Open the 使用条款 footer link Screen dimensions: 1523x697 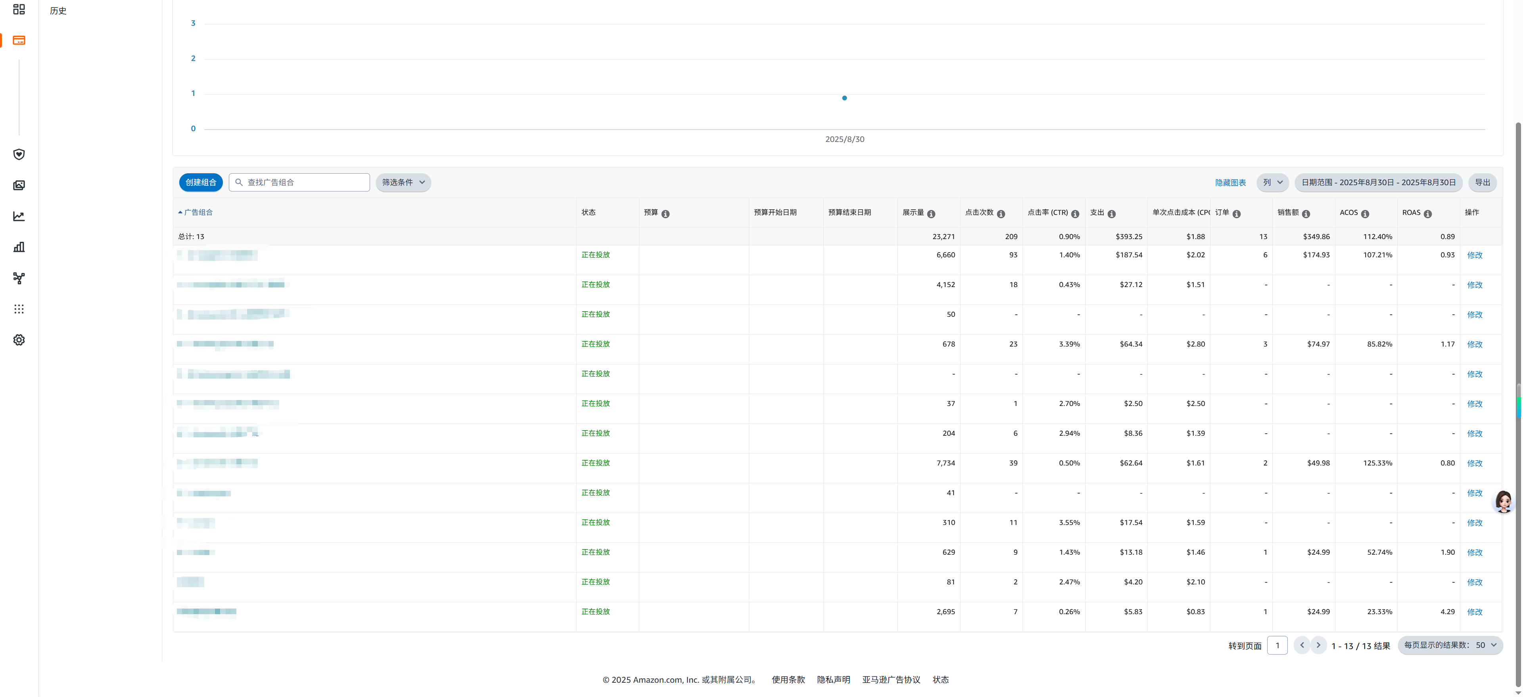point(788,680)
